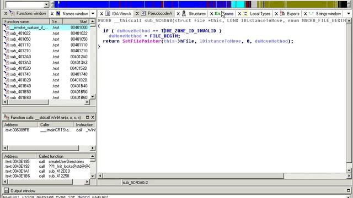Select function sub_4012A0 in the list

click(x=46, y=57)
